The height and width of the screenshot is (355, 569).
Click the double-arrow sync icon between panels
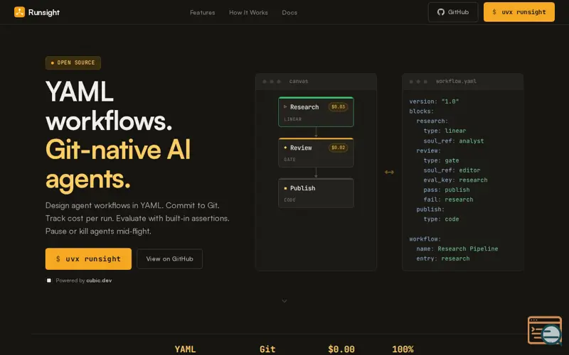click(x=389, y=172)
